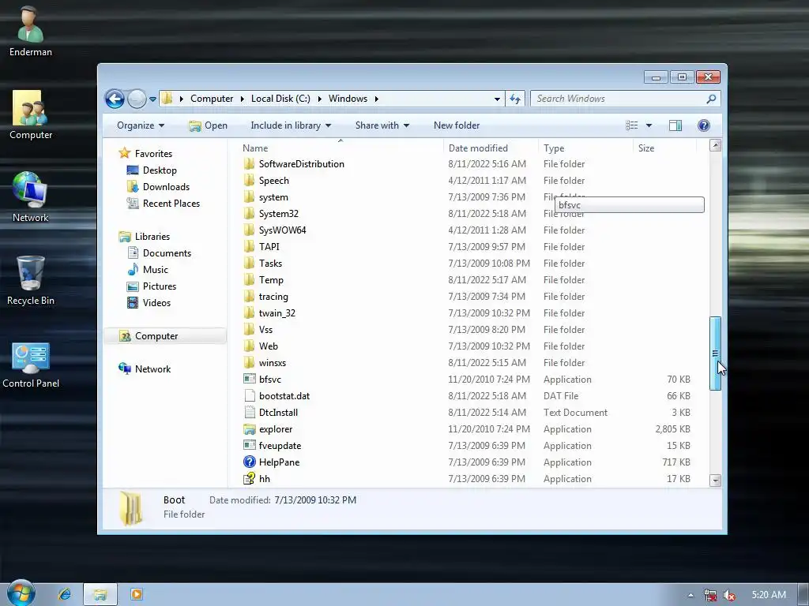809x606 pixels.
Task: Expand the arrow after Local Disk (C:) breadcrumb
Action: (x=319, y=99)
